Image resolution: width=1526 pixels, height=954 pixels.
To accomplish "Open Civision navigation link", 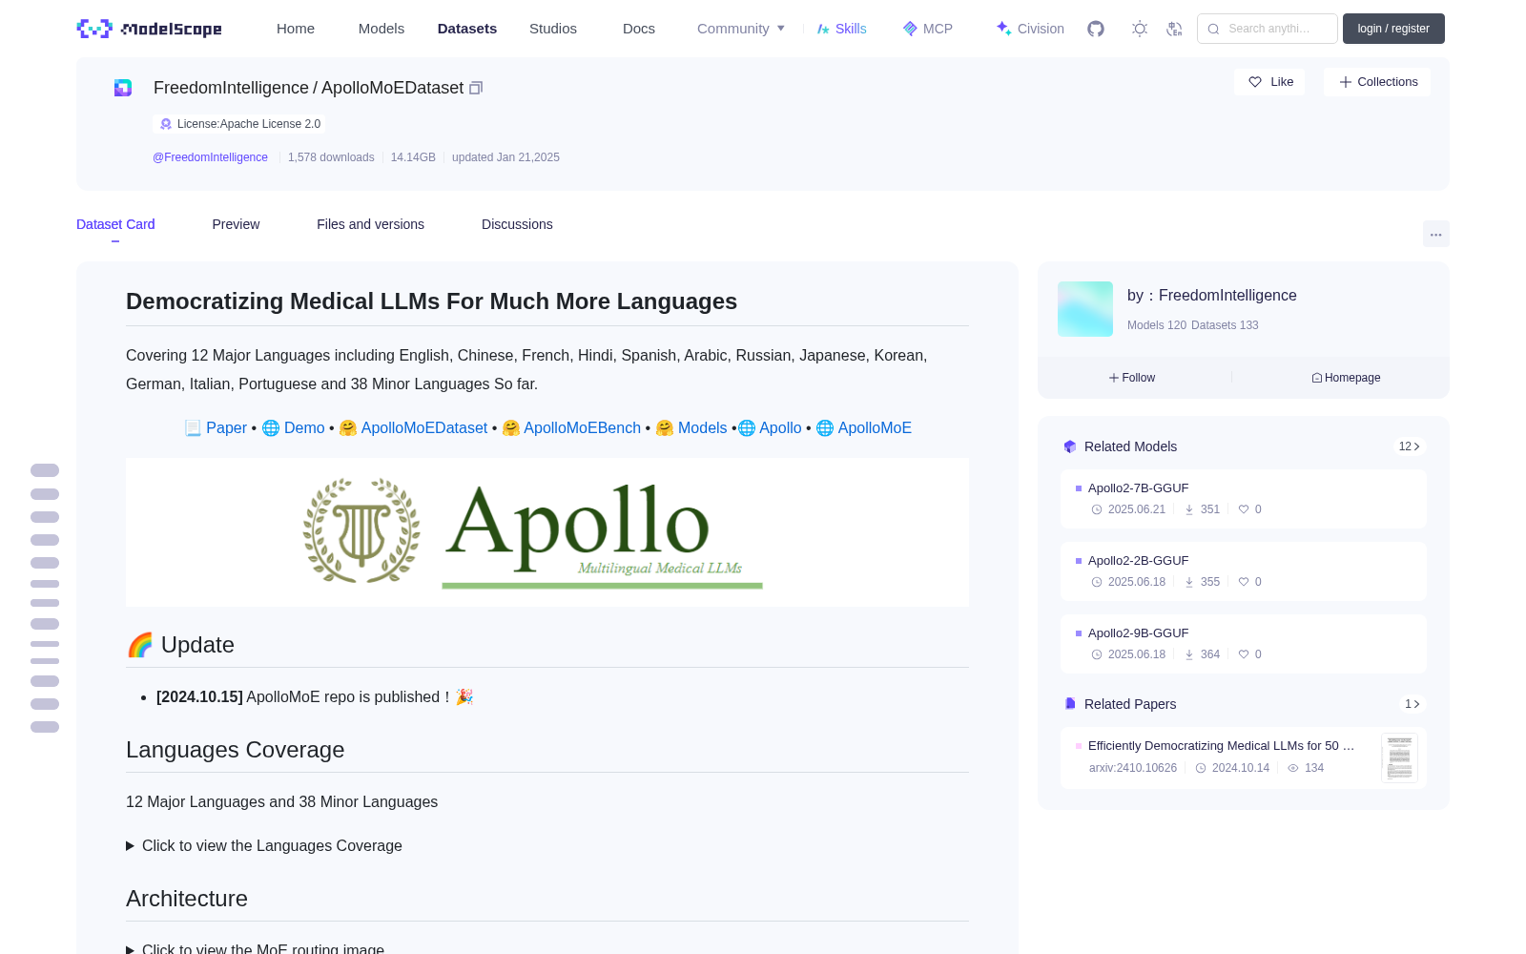I will [x=1030, y=29].
